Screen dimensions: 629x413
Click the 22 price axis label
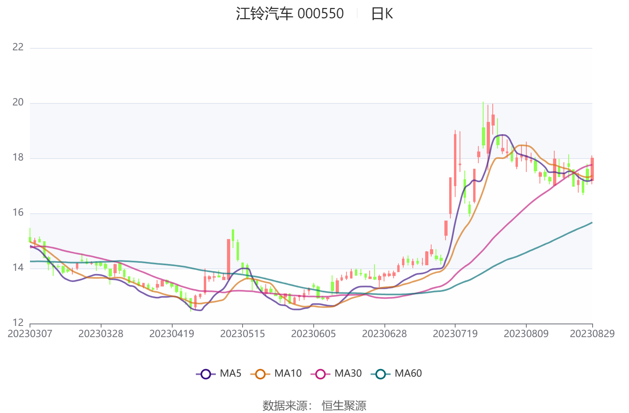point(18,47)
